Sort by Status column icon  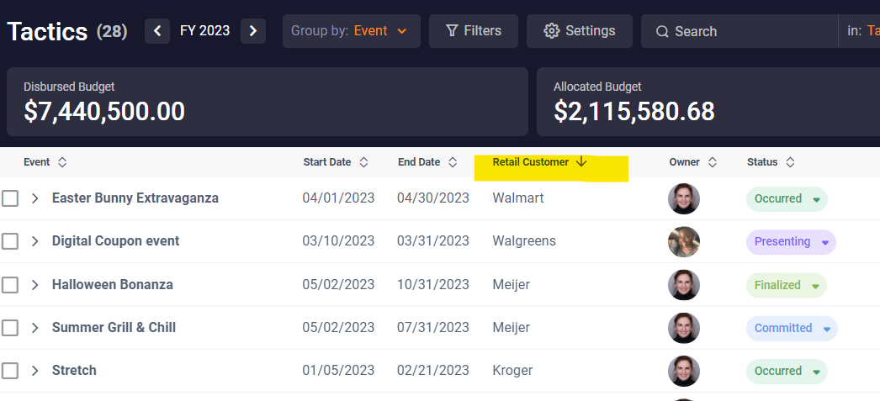(x=790, y=162)
